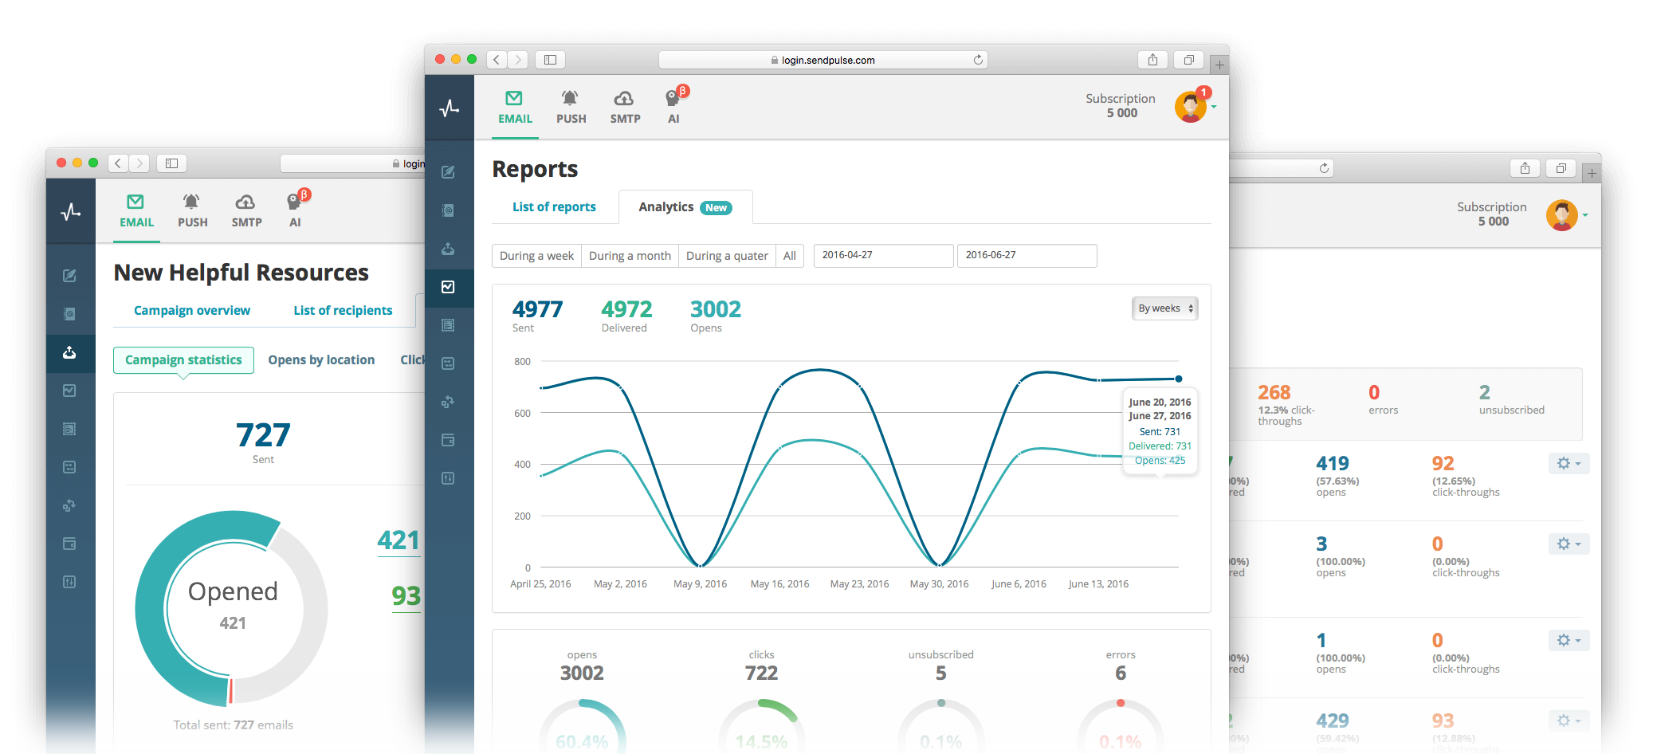Click the pencil compose icon in the left window sidebar
The image size is (1653, 754).
click(x=69, y=276)
